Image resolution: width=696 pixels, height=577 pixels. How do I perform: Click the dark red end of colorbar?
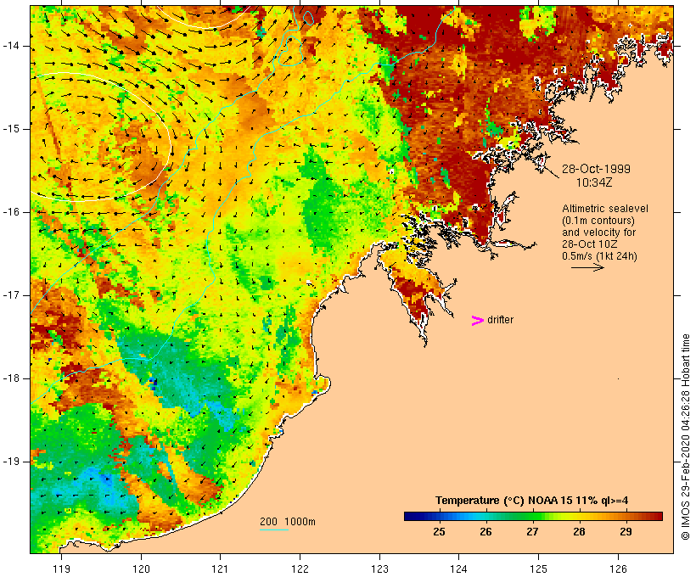tap(657, 516)
